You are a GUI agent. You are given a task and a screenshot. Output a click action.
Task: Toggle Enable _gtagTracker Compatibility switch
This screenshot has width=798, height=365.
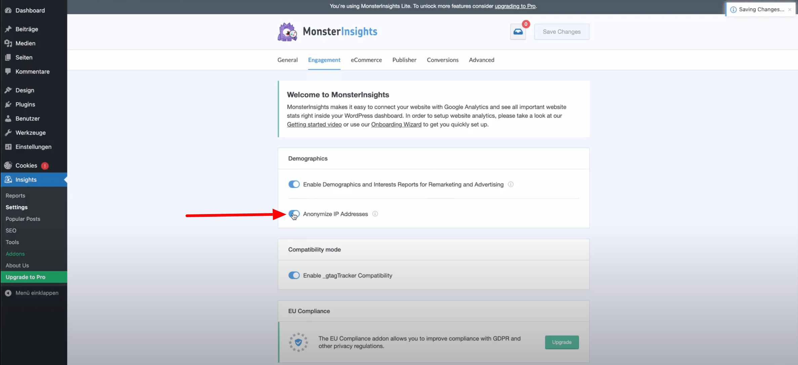(294, 276)
